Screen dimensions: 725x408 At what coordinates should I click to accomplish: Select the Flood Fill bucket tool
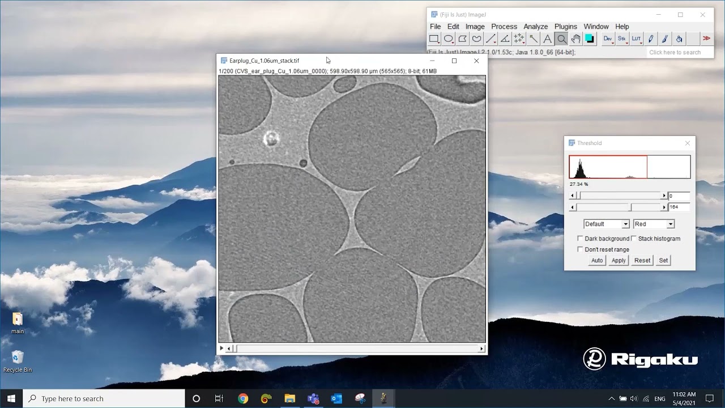click(x=679, y=39)
